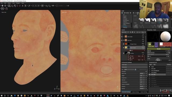Click the Blur filter icon under Warm Tones
172x97 pixels.
[130, 50]
